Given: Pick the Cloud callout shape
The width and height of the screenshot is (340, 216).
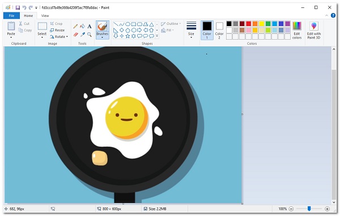Looking at the screenshot, I should click(x=151, y=36).
